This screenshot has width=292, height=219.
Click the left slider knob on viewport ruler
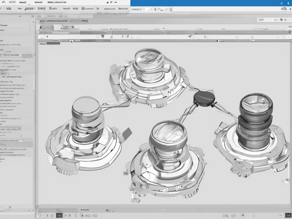72,41
